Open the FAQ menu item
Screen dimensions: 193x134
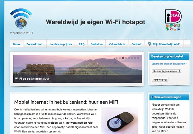pos(82,44)
